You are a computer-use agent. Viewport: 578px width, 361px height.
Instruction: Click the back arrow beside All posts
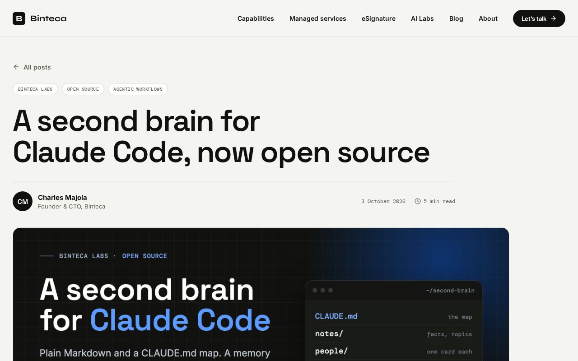click(16, 67)
